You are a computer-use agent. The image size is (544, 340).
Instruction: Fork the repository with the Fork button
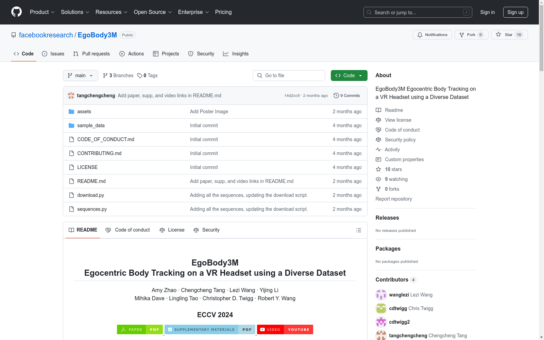pos(471,35)
